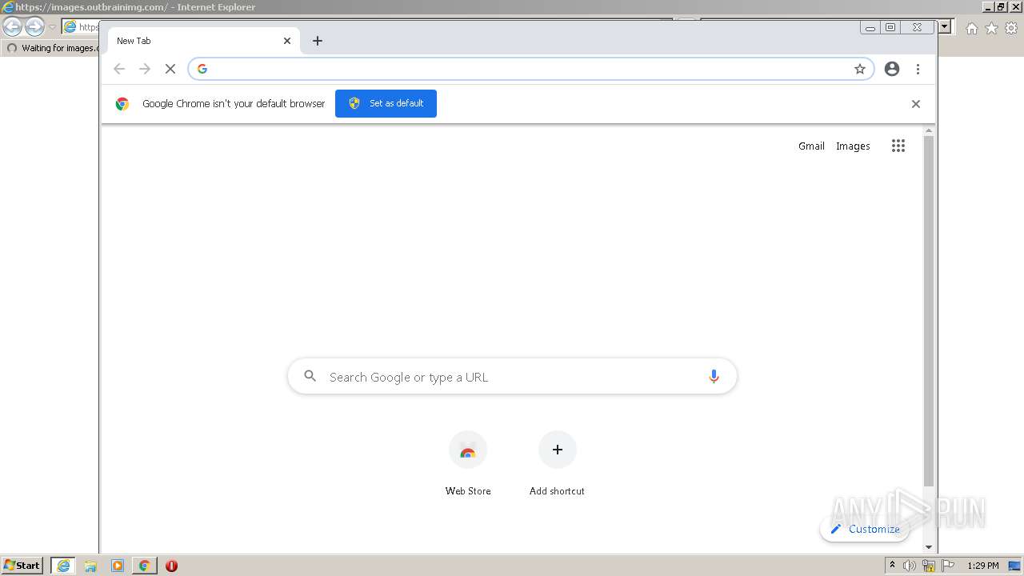The width and height of the screenshot is (1024, 576).
Task: Open Internet Explorer Home icon
Action: [971, 28]
